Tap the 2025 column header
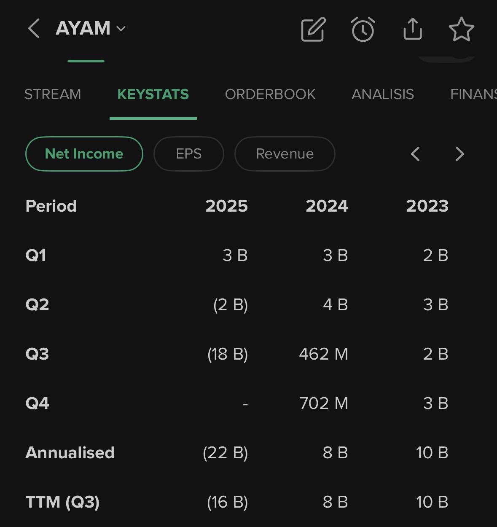Screen dimensions: 497x527 coord(226,206)
